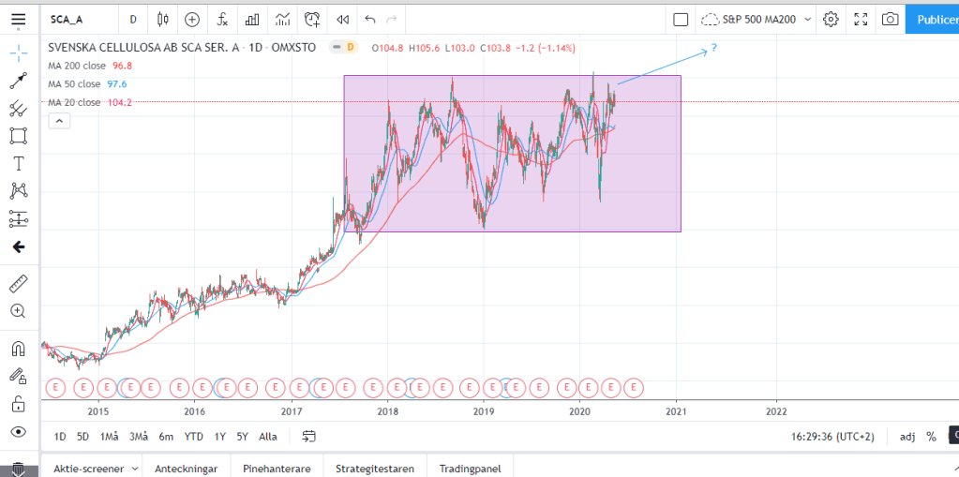Toggle lock all drawing tools
The width and height of the screenshot is (959, 477).
point(18,404)
